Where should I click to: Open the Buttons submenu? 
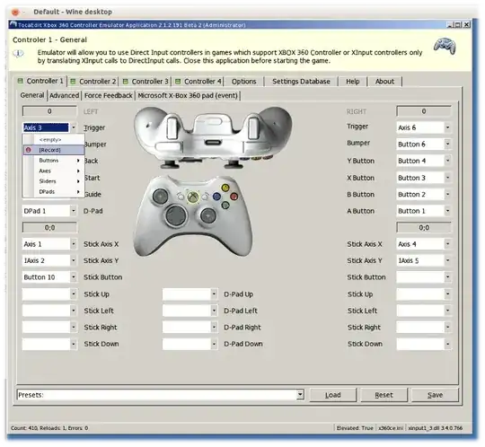pyautogui.click(x=54, y=161)
